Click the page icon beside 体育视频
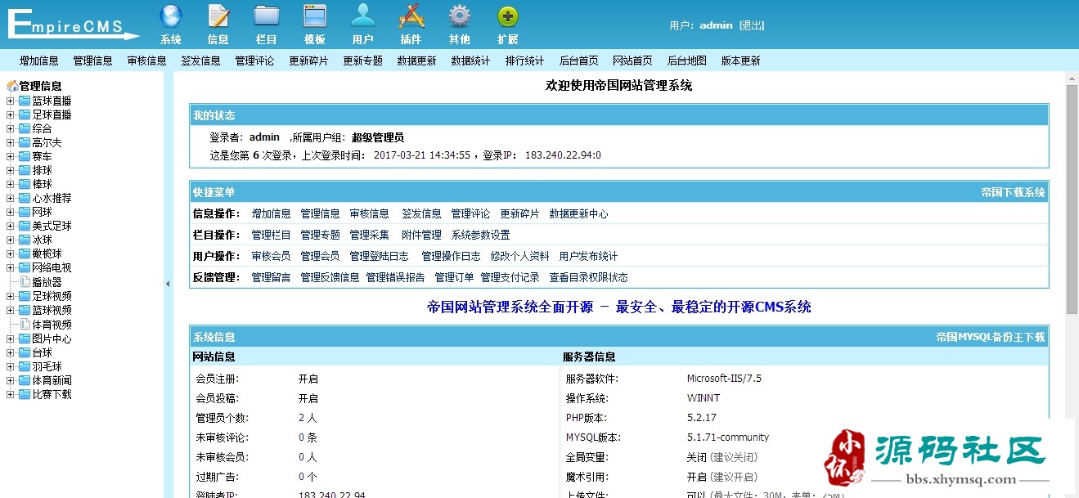The image size is (1079, 498). 25,324
